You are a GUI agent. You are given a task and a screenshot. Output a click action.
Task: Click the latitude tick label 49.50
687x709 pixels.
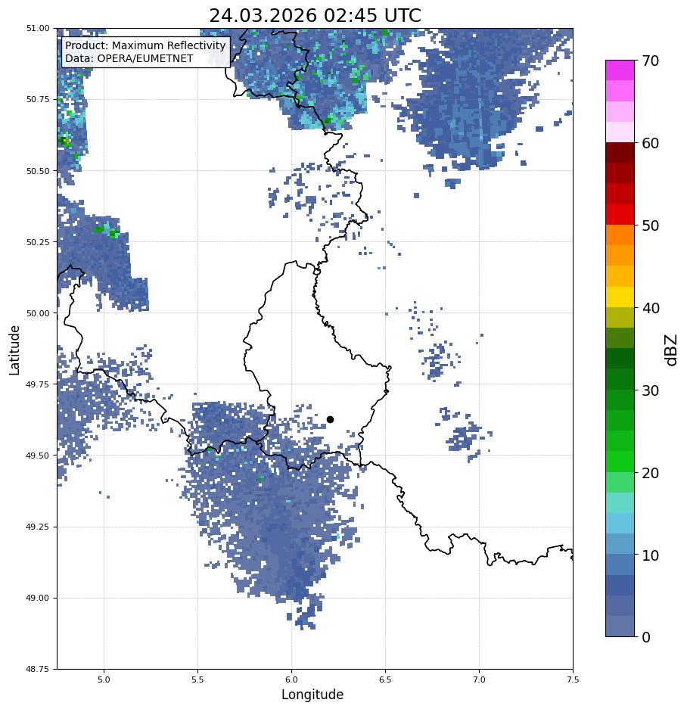click(x=38, y=456)
